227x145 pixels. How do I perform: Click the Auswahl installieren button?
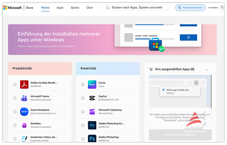click(180, 135)
